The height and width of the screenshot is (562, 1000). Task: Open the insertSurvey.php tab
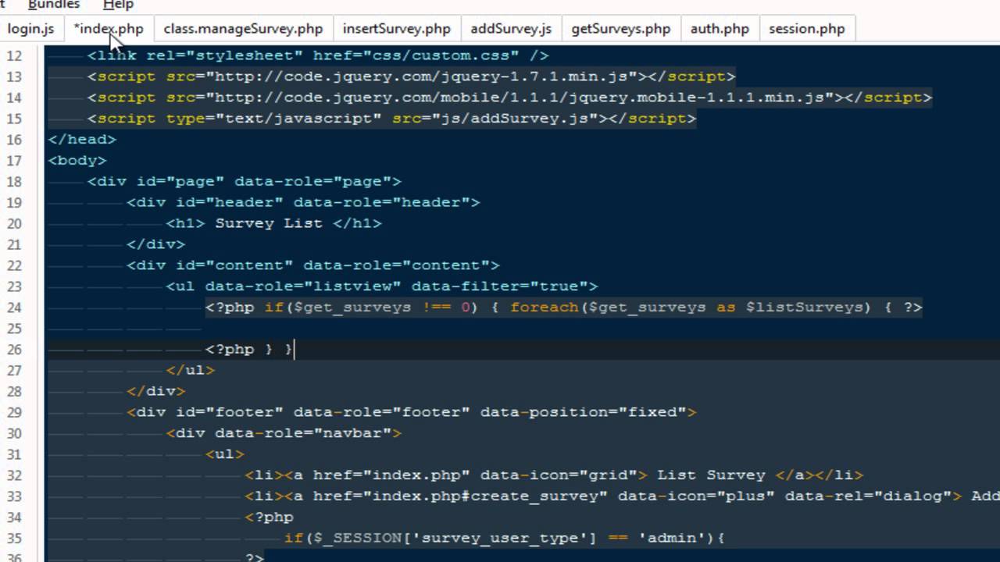pos(397,29)
